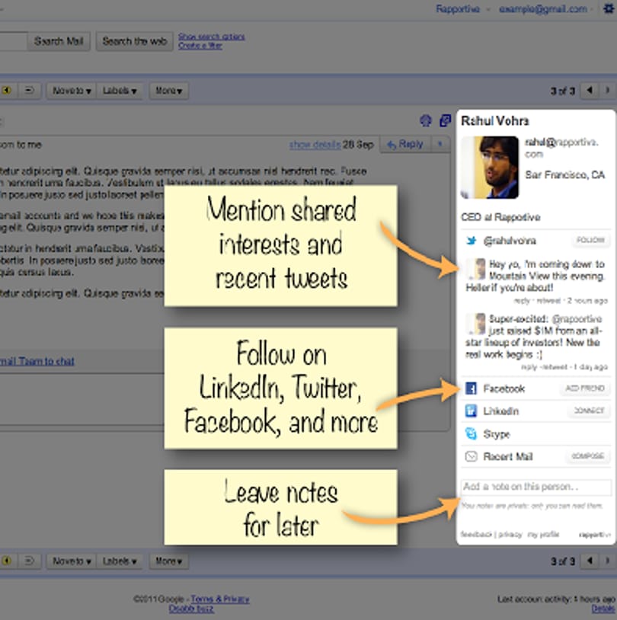The width and height of the screenshot is (617, 620).
Task: Open Labels dropdown in bottom toolbar
Action: (x=120, y=561)
